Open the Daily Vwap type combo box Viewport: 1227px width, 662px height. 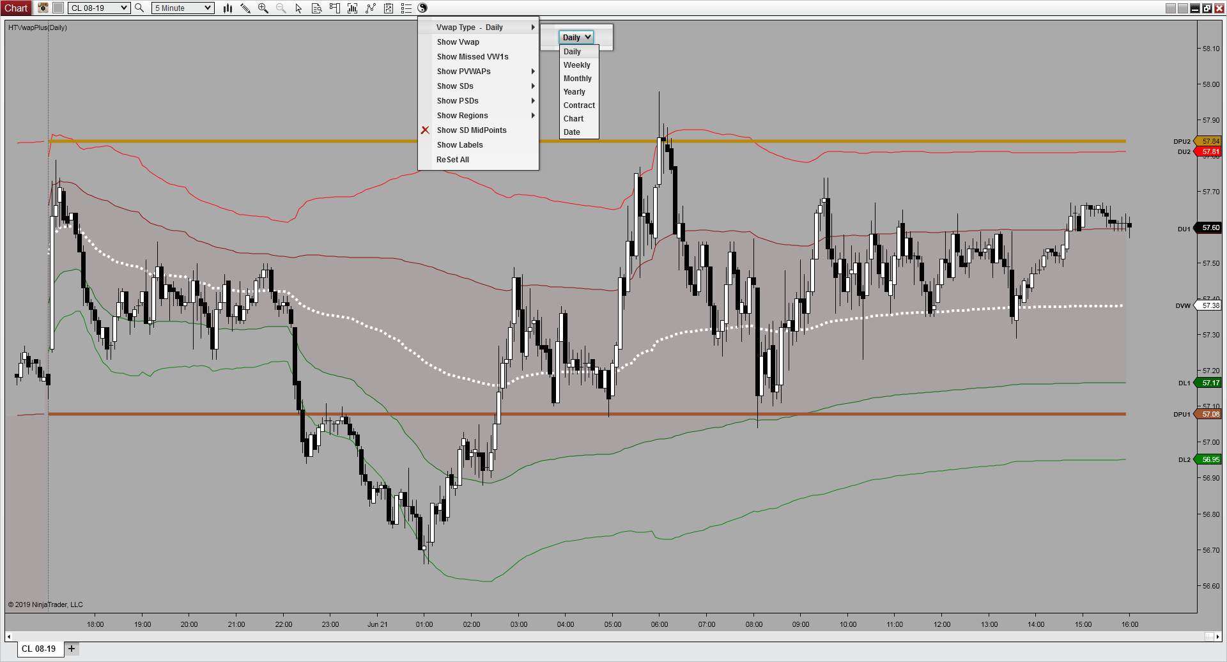pyautogui.click(x=576, y=37)
